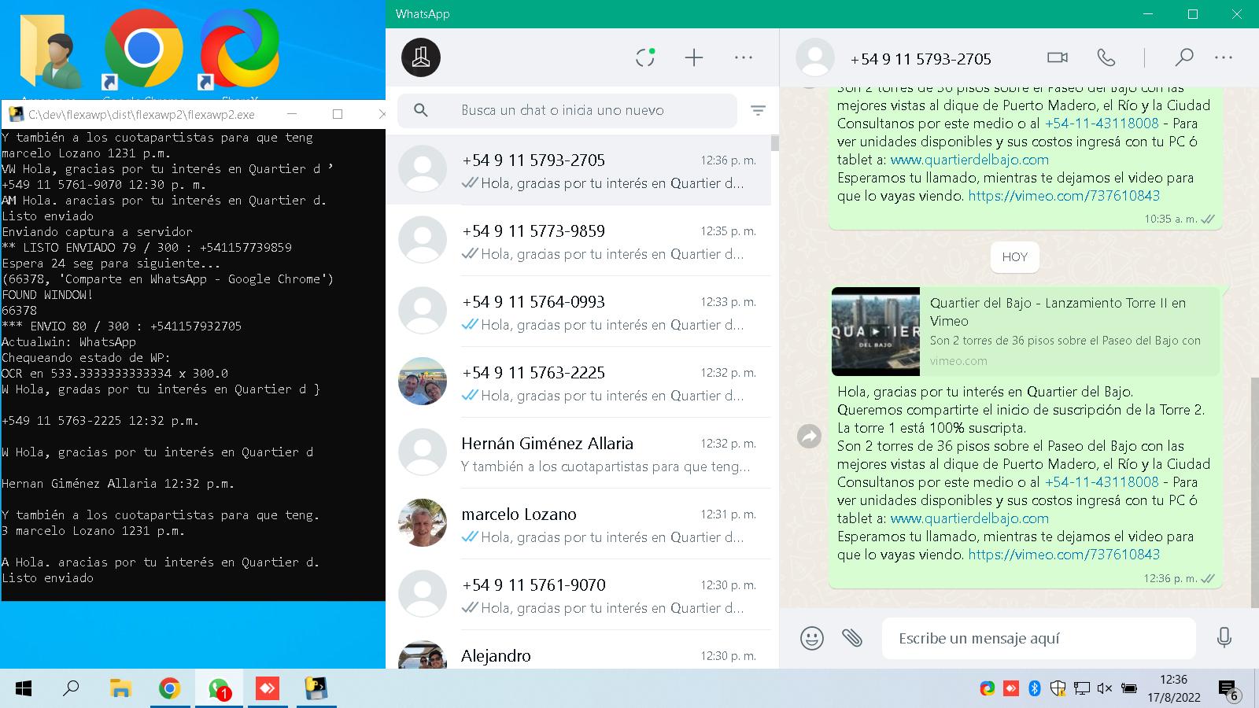The width and height of the screenshot is (1259, 708).
Task: Open chat with +54 9 11 5761-9070
Action: point(578,595)
